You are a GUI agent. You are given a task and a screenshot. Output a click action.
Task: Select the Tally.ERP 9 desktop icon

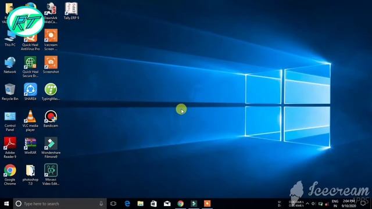point(71,11)
